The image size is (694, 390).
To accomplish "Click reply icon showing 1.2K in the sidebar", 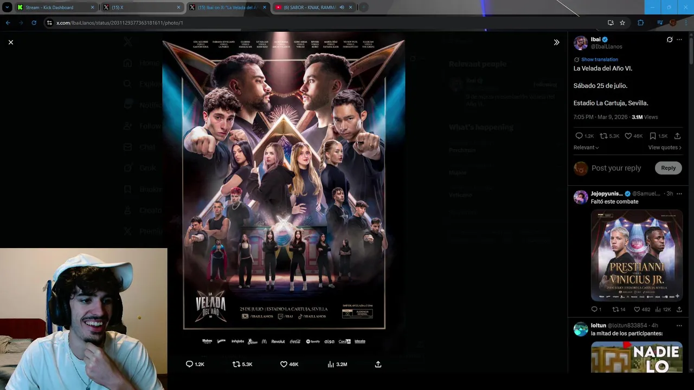I will tap(584, 136).
